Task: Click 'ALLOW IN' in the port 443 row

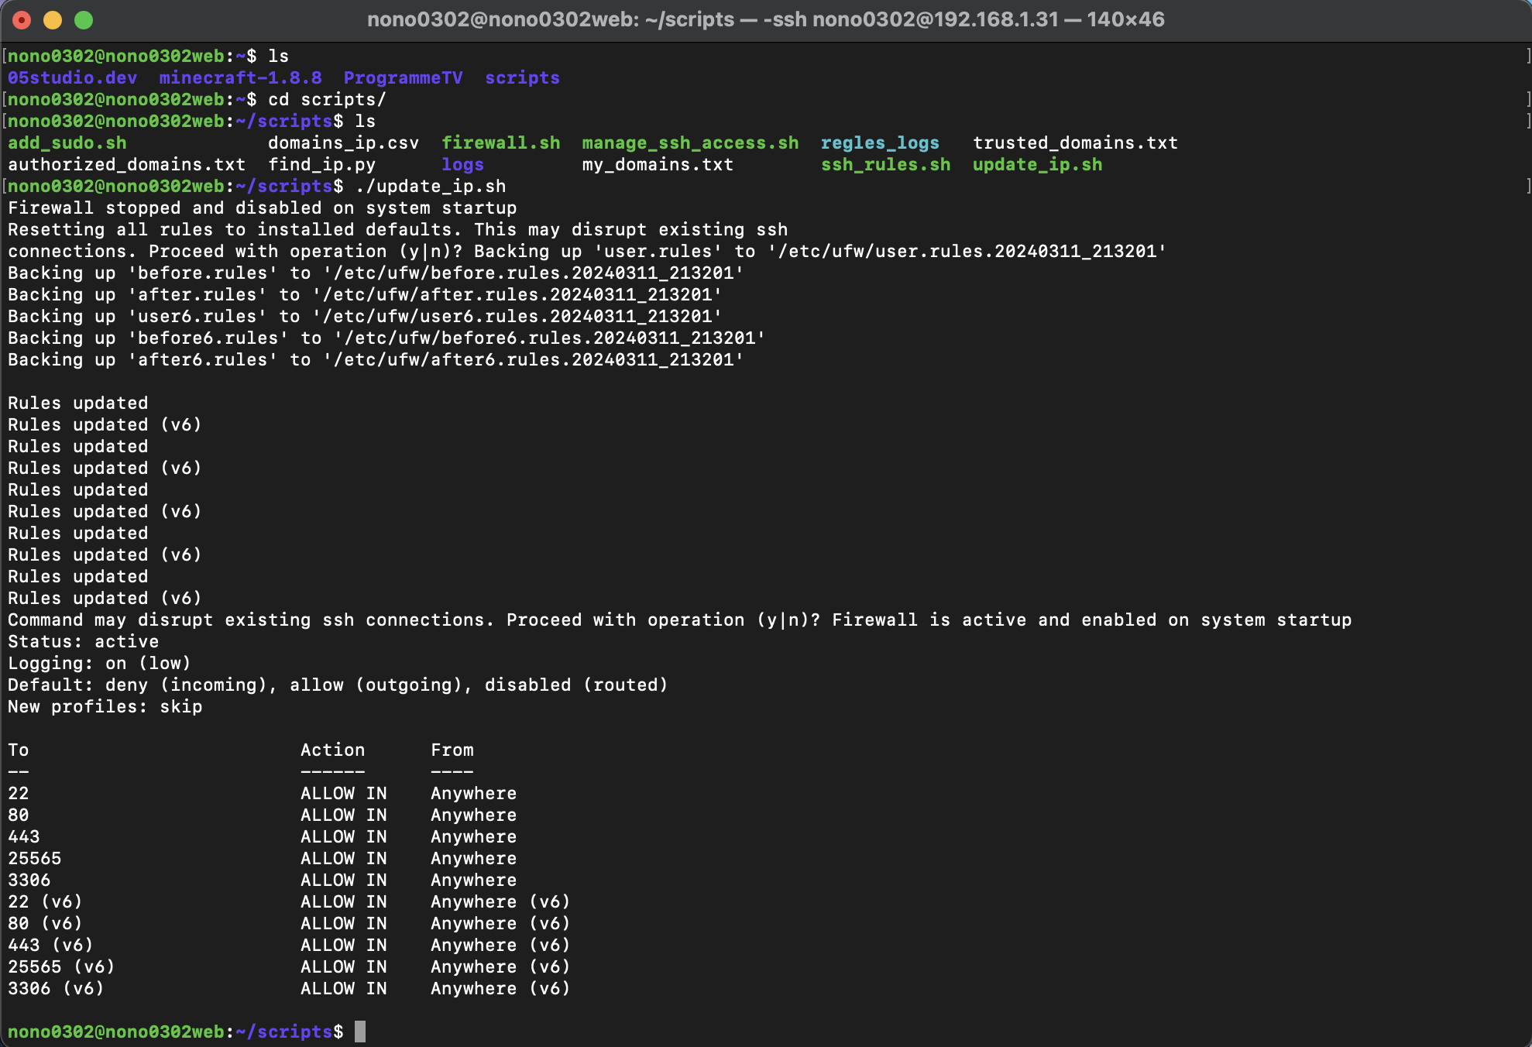Action: point(344,836)
